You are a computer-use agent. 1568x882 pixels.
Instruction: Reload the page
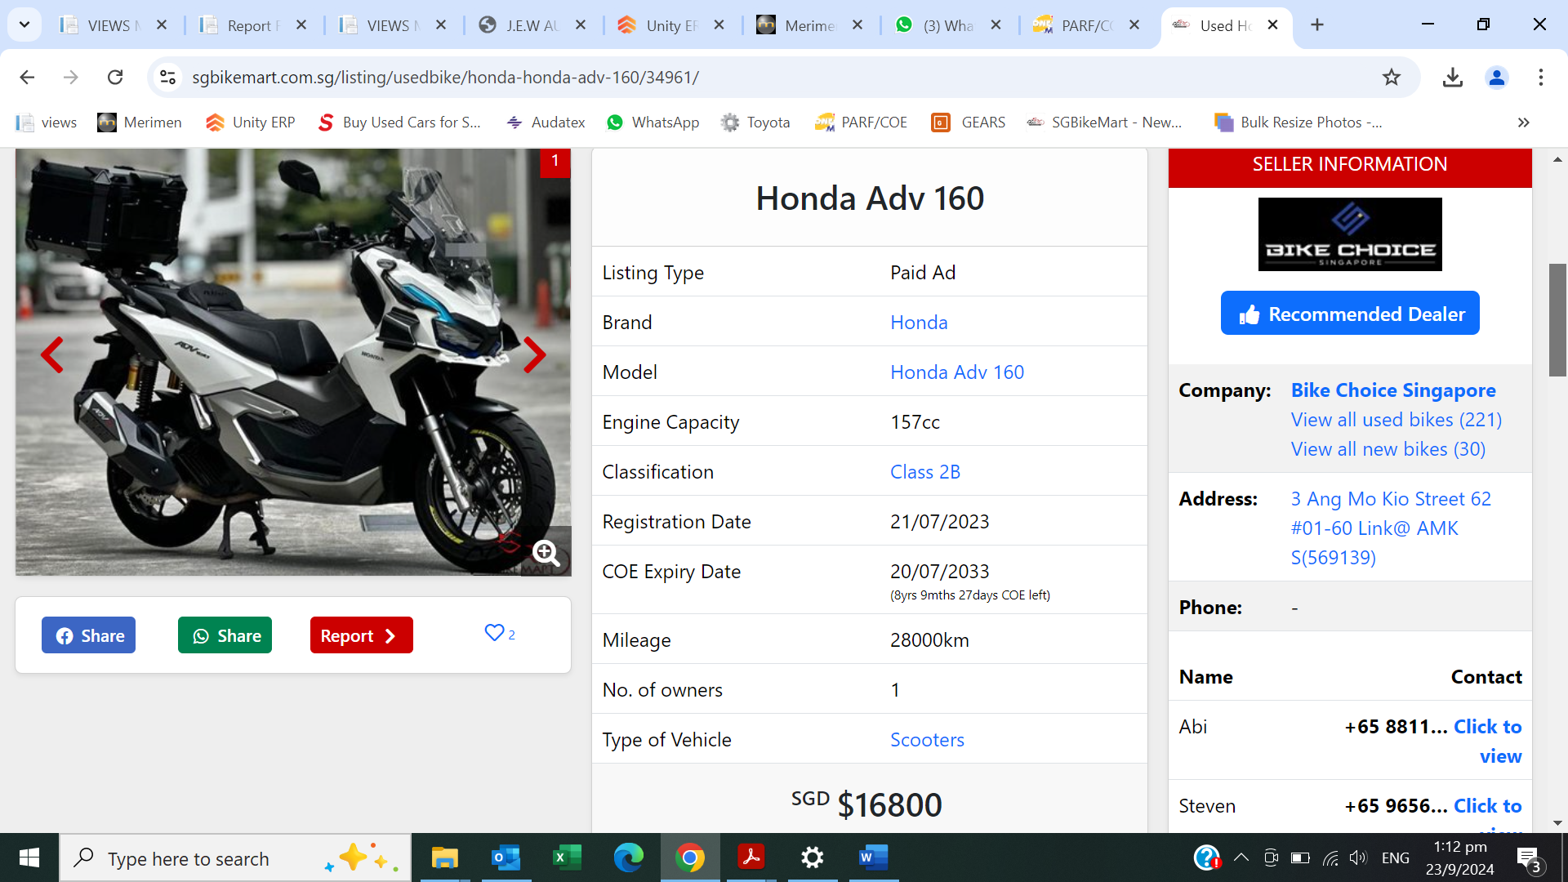coord(115,78)
